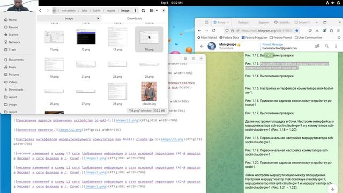The image size is (343, 193).
Task: Open the text editor hamburger menu icon
Action: click(x=193, y=58)
